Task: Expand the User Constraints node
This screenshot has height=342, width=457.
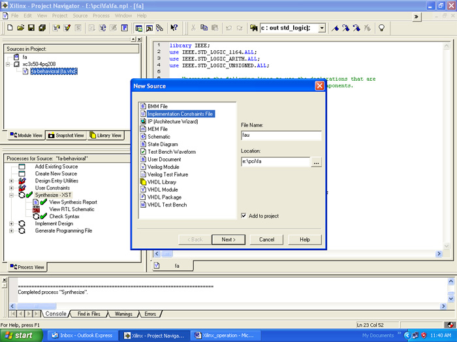Action: [x=11, y=188]
